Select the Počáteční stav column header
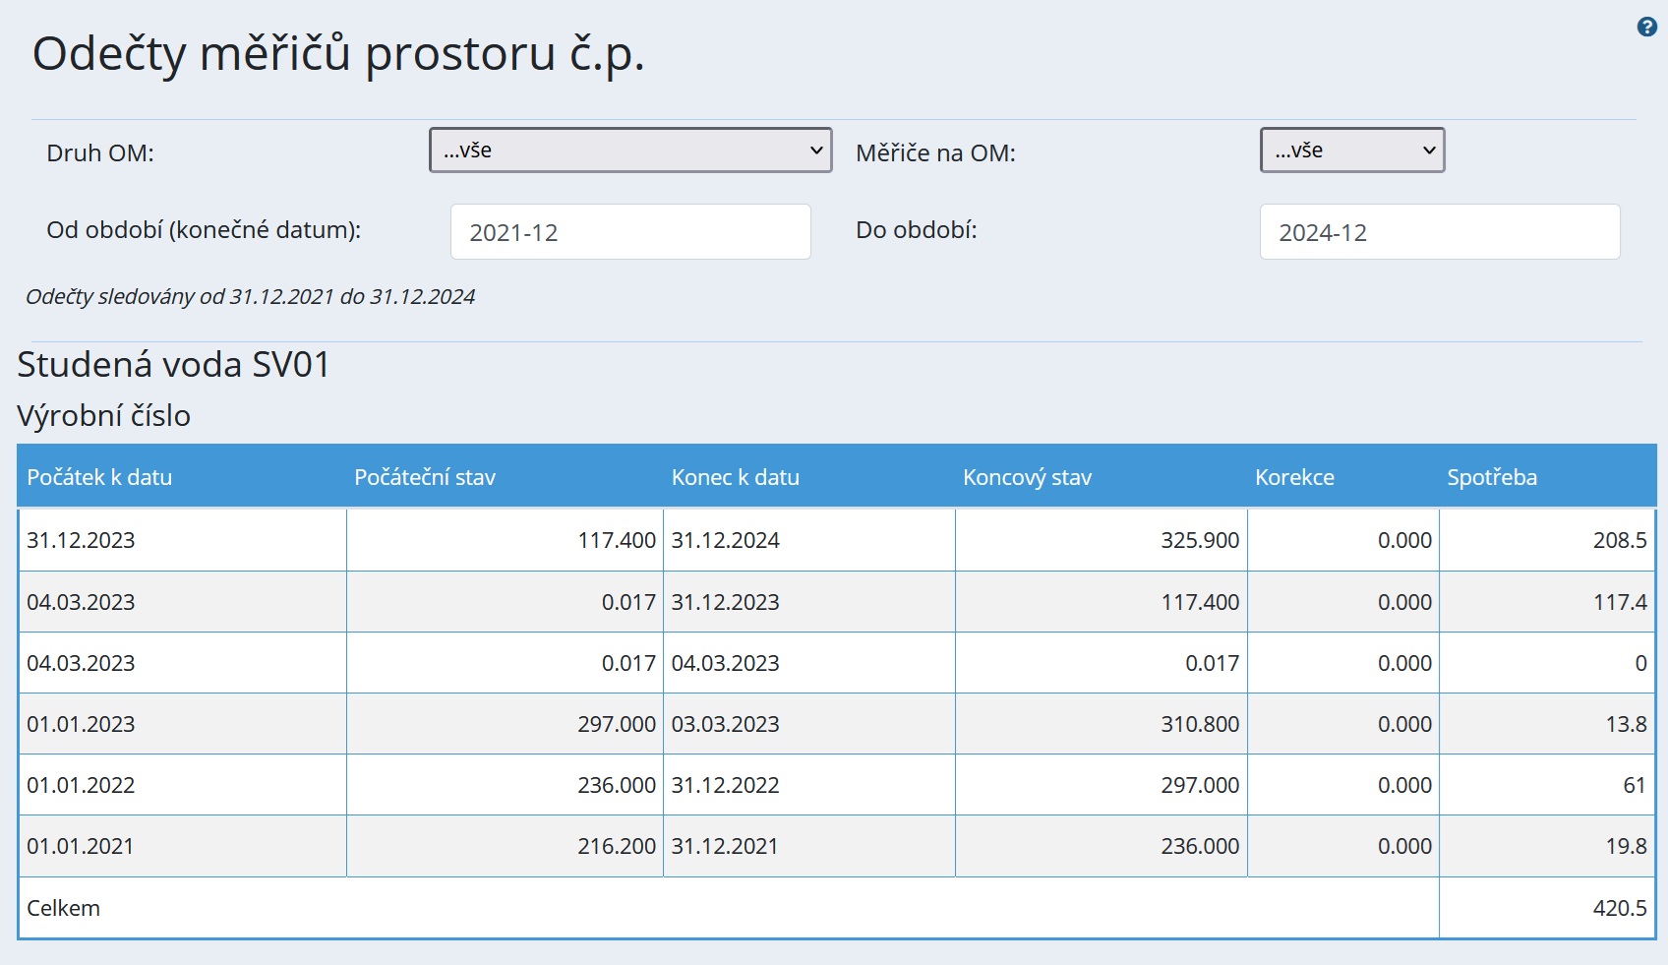This screenshot has height=965, width=1668. (x=425, y=477)
